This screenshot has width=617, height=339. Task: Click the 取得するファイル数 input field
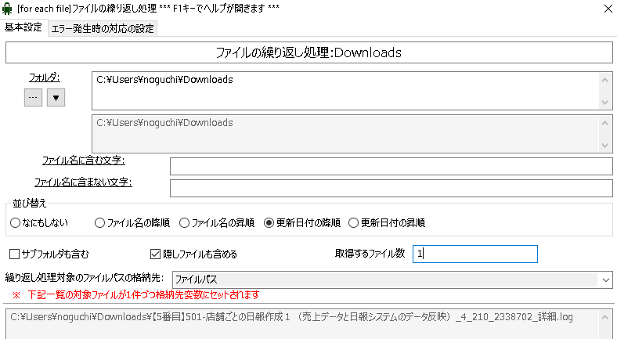tap(474, 254)
